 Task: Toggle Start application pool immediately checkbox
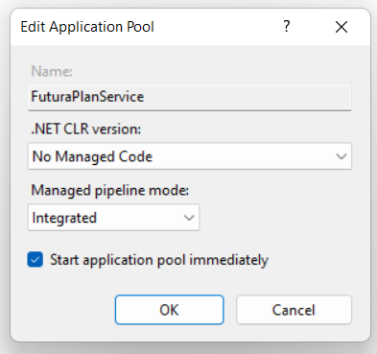click(x=35, y=259)
